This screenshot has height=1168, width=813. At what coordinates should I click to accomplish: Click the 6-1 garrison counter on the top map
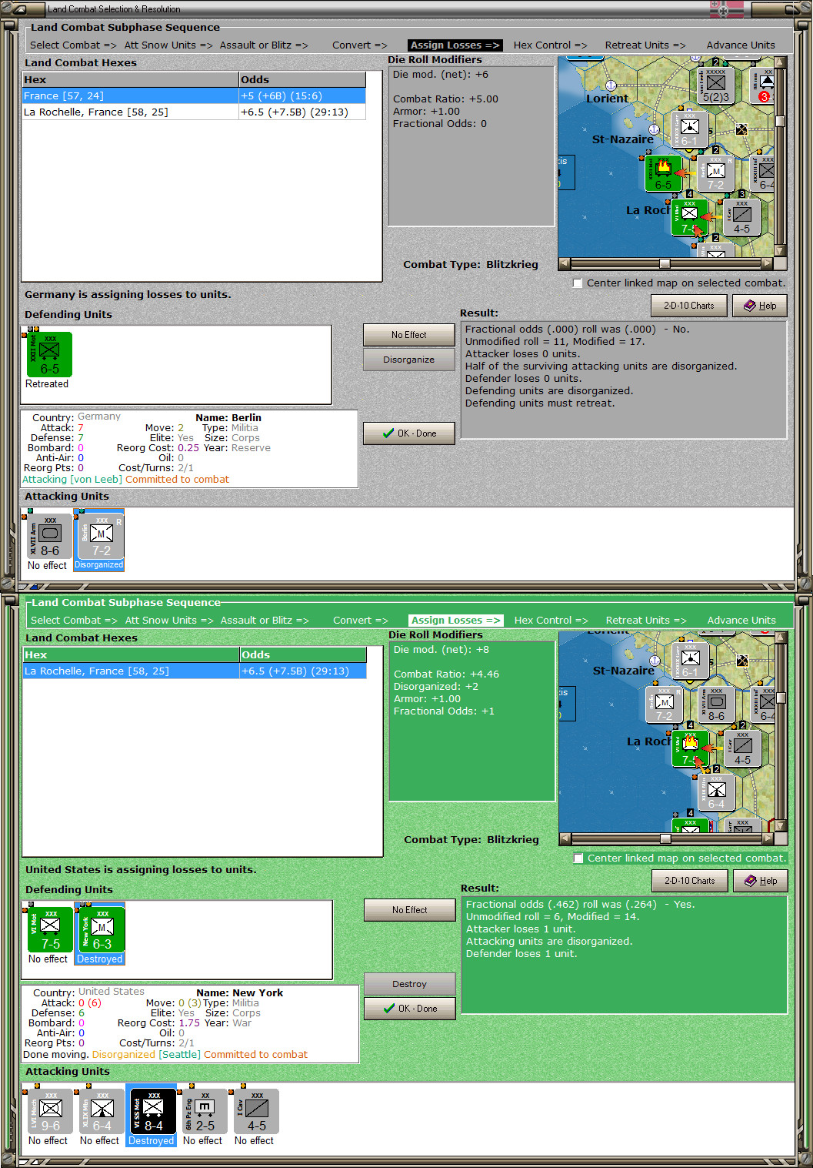tap(689, 129)
